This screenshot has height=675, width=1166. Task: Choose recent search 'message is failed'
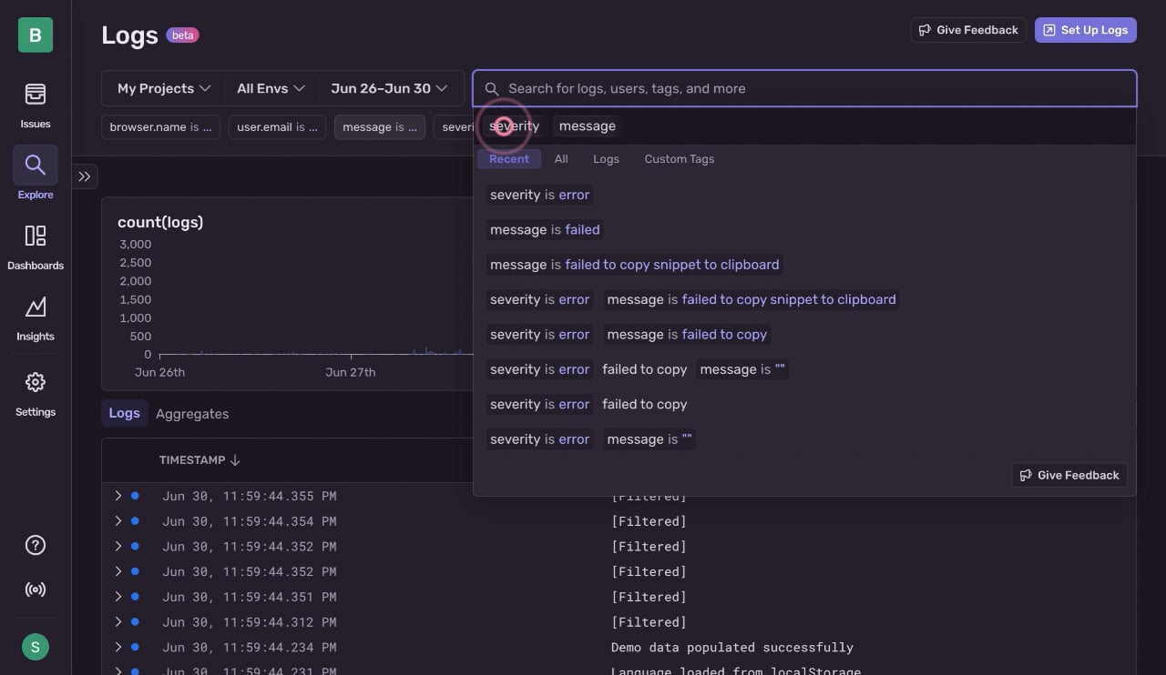click(x=545, y=230)
